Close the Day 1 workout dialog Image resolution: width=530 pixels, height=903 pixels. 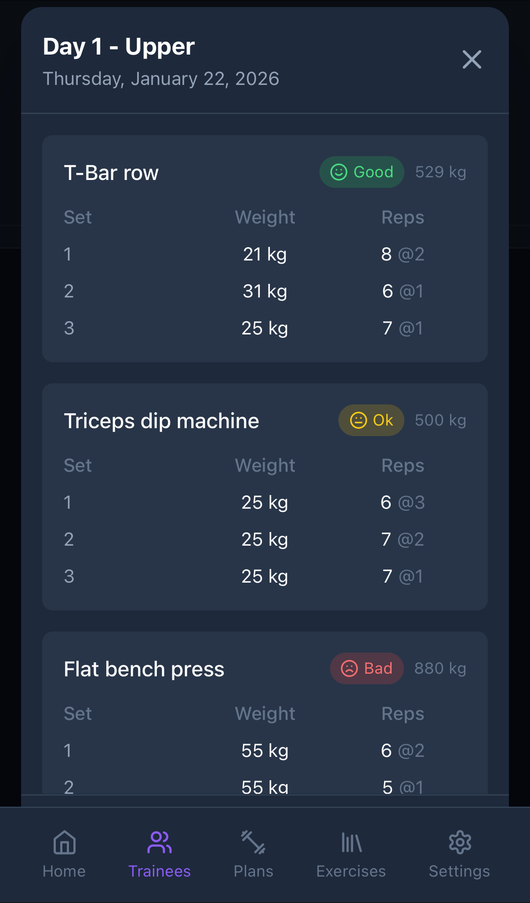click(x=472, y=60)
